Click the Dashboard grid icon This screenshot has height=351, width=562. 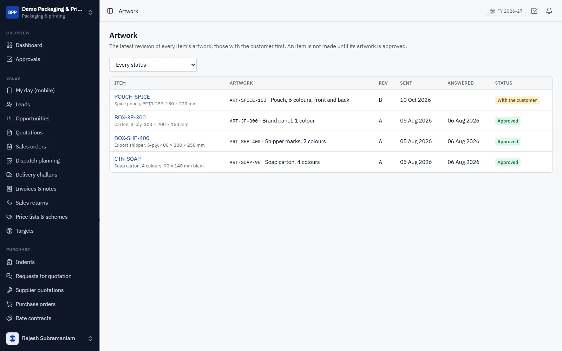pos(9,45)
